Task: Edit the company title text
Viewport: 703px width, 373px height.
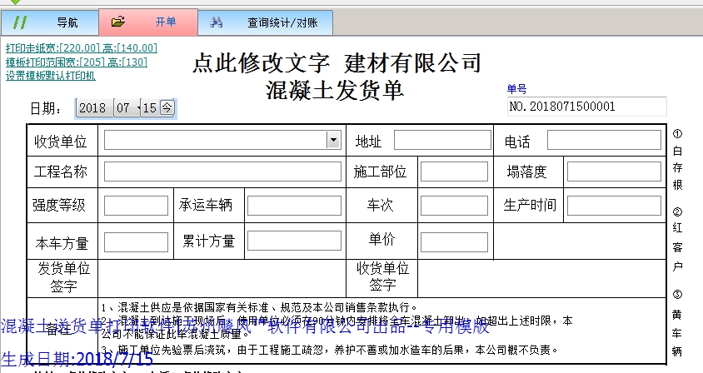Action: point(337,62)
